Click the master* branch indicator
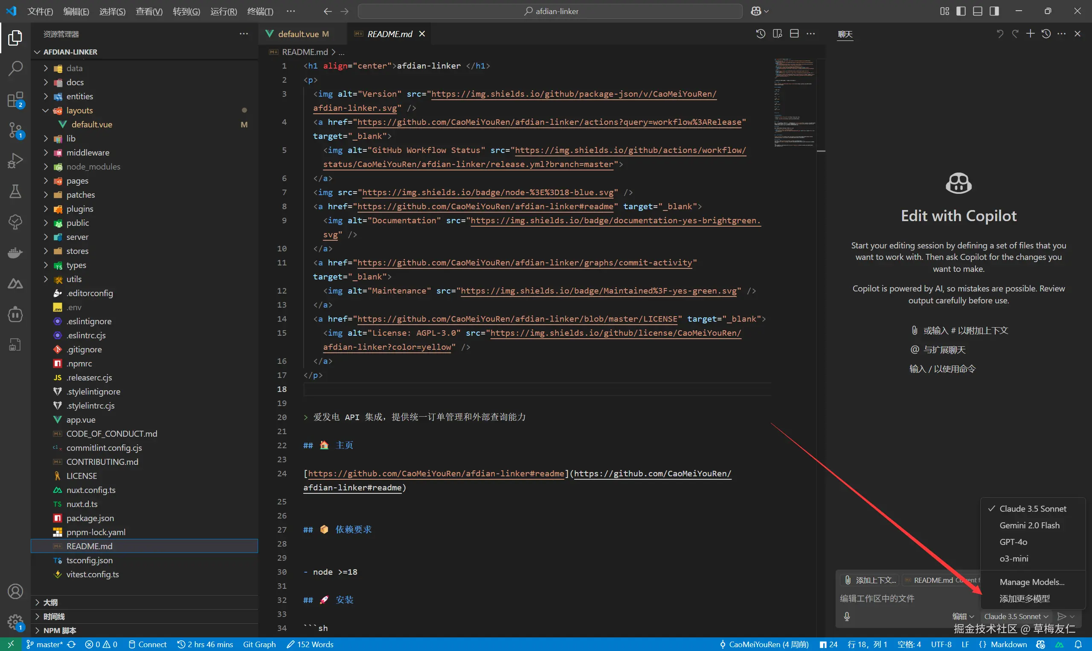 tap(45, 645)
